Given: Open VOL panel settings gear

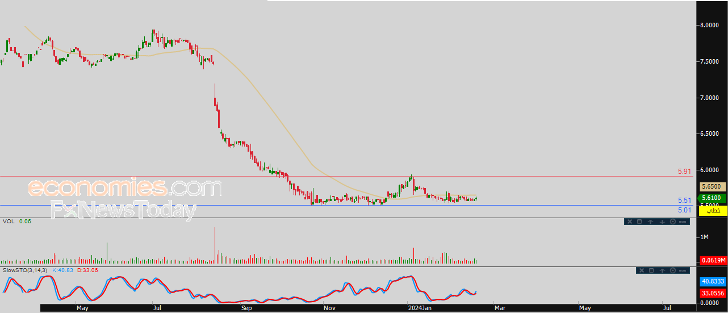Looking at the screenshot, I should click(673, 222).
